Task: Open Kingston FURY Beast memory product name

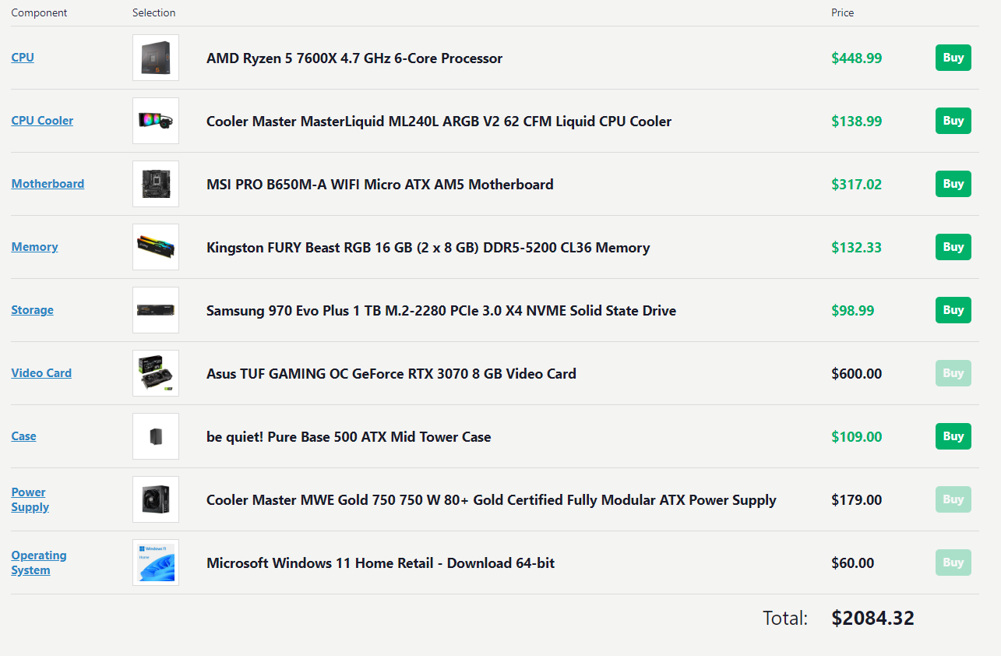Action: tap(428, 248)
